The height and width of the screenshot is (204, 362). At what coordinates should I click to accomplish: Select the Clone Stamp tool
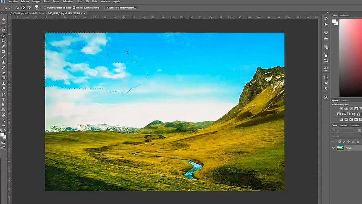pos(3,62)
